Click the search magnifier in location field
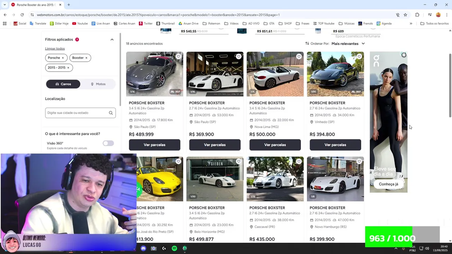The width and height of the screenshot is (452, 254). (x=111, y=113)
